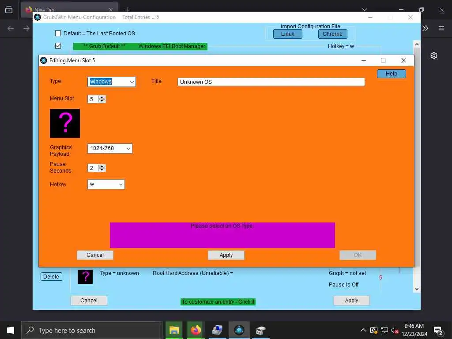Image resolution: width=452 pixels, height=339 pixels.
Task: Open Graphics Payload dropdown 1024x768
Action: [110, 148]
